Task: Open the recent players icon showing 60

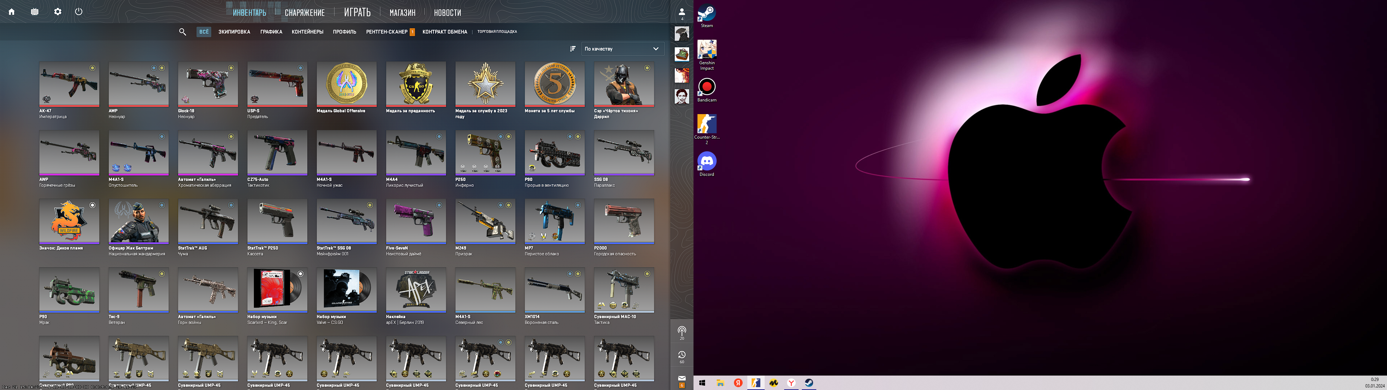Action: [x=682, y=357]
